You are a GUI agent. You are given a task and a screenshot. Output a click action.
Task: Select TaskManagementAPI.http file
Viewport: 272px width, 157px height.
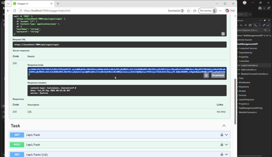pyautogui.click(x=251, y=108)
